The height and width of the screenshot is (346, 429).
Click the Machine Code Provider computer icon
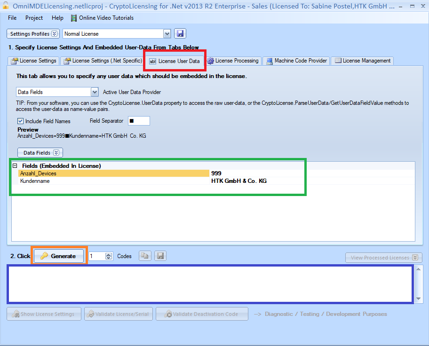point(269,61)
